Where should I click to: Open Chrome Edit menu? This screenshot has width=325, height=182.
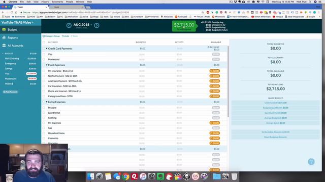[x=28, y=2]
